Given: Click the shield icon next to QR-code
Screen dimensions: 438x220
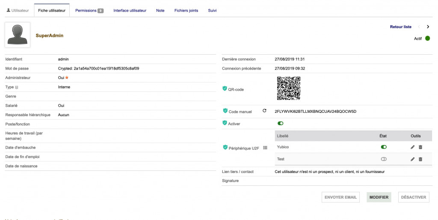Looking at the screenshot, I should (x=225, y=89).
